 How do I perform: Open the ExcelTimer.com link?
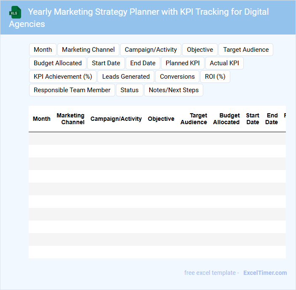click(265, 273)
